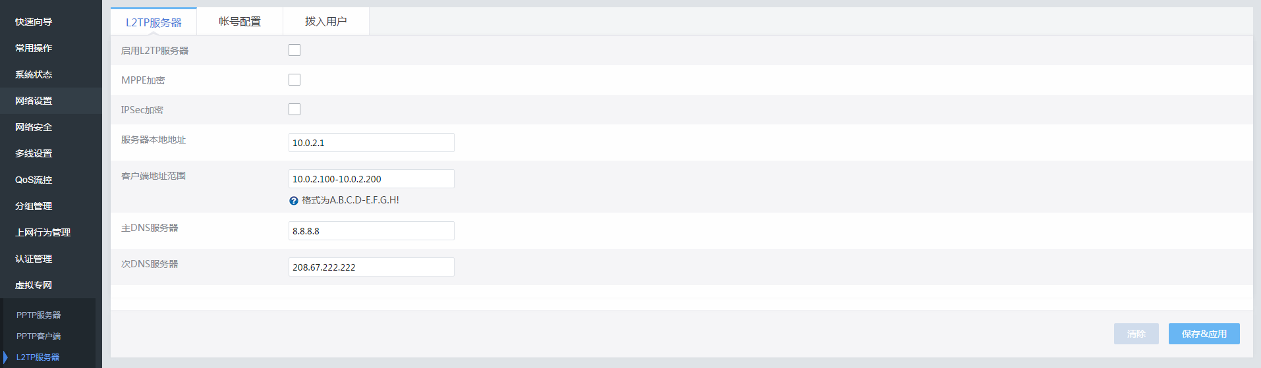Open the 拨入用户 tab

tap(325, 22)
